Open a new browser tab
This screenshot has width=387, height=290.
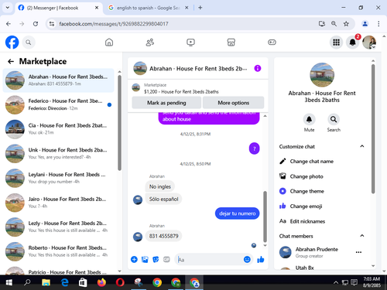[x=200, y=8]
